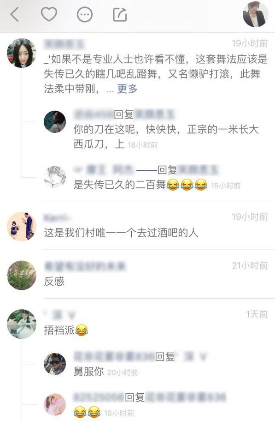Open sketch avatar beside 二百舞 reply

[55, 177]
